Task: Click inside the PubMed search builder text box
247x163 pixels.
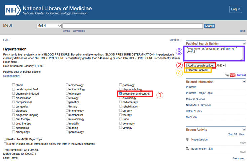Action: coord(213,53)
